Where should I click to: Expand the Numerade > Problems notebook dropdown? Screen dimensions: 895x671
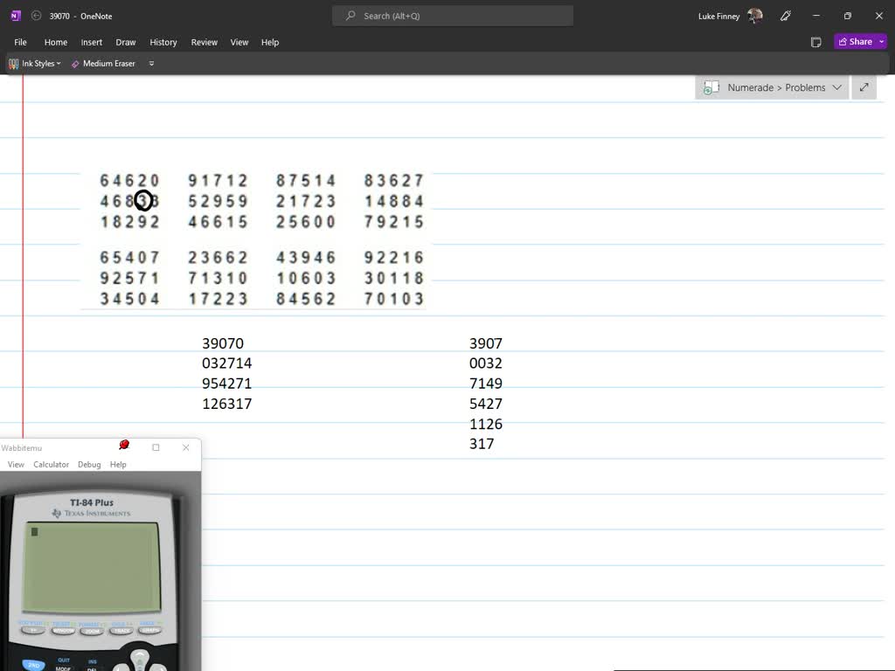point(836,87)
